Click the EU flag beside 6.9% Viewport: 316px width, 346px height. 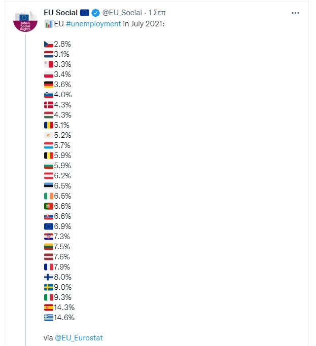click(49, 226)
